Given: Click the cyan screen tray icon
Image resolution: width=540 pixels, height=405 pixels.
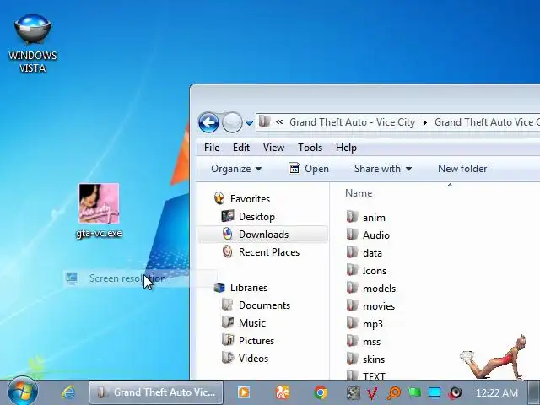Looking at the screenshot, I should 435,392.
